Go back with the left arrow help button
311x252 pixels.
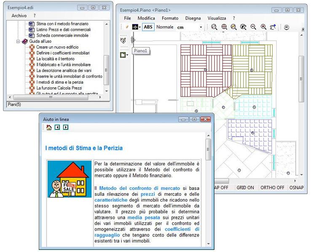58,127
